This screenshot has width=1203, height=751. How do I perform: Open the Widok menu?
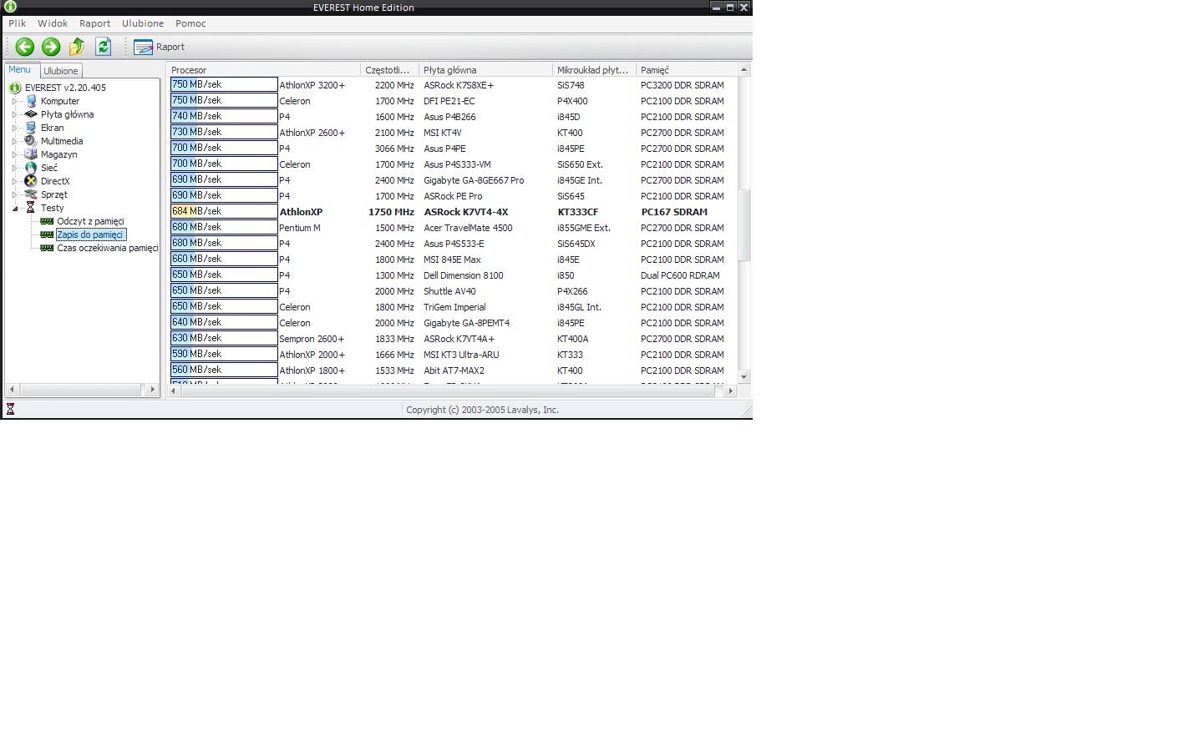53,23
